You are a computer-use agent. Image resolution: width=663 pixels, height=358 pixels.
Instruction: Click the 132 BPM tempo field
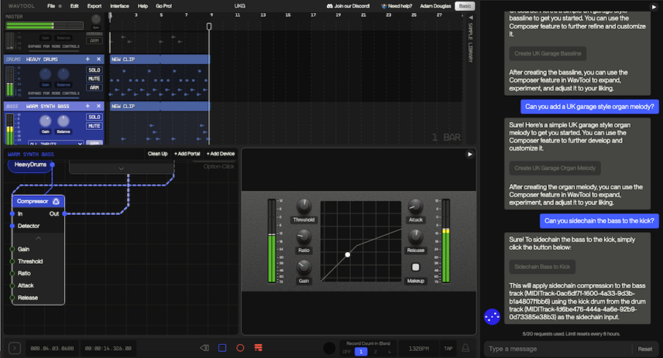[x=418, y=348]
